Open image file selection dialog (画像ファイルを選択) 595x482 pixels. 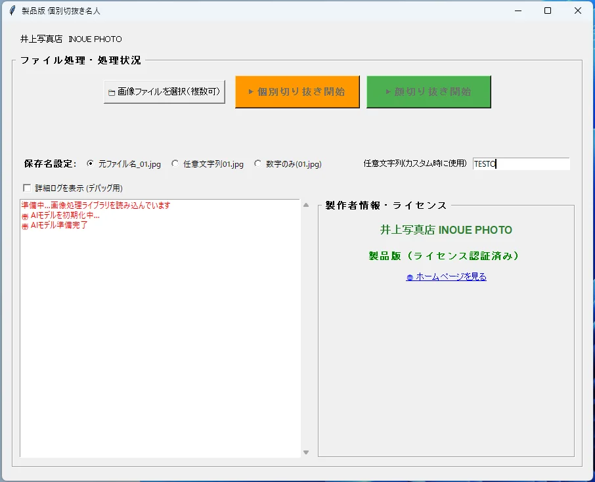(164, 91)
